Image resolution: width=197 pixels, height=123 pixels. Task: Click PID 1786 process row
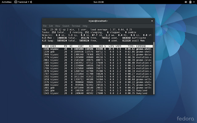tap(97, 68)
